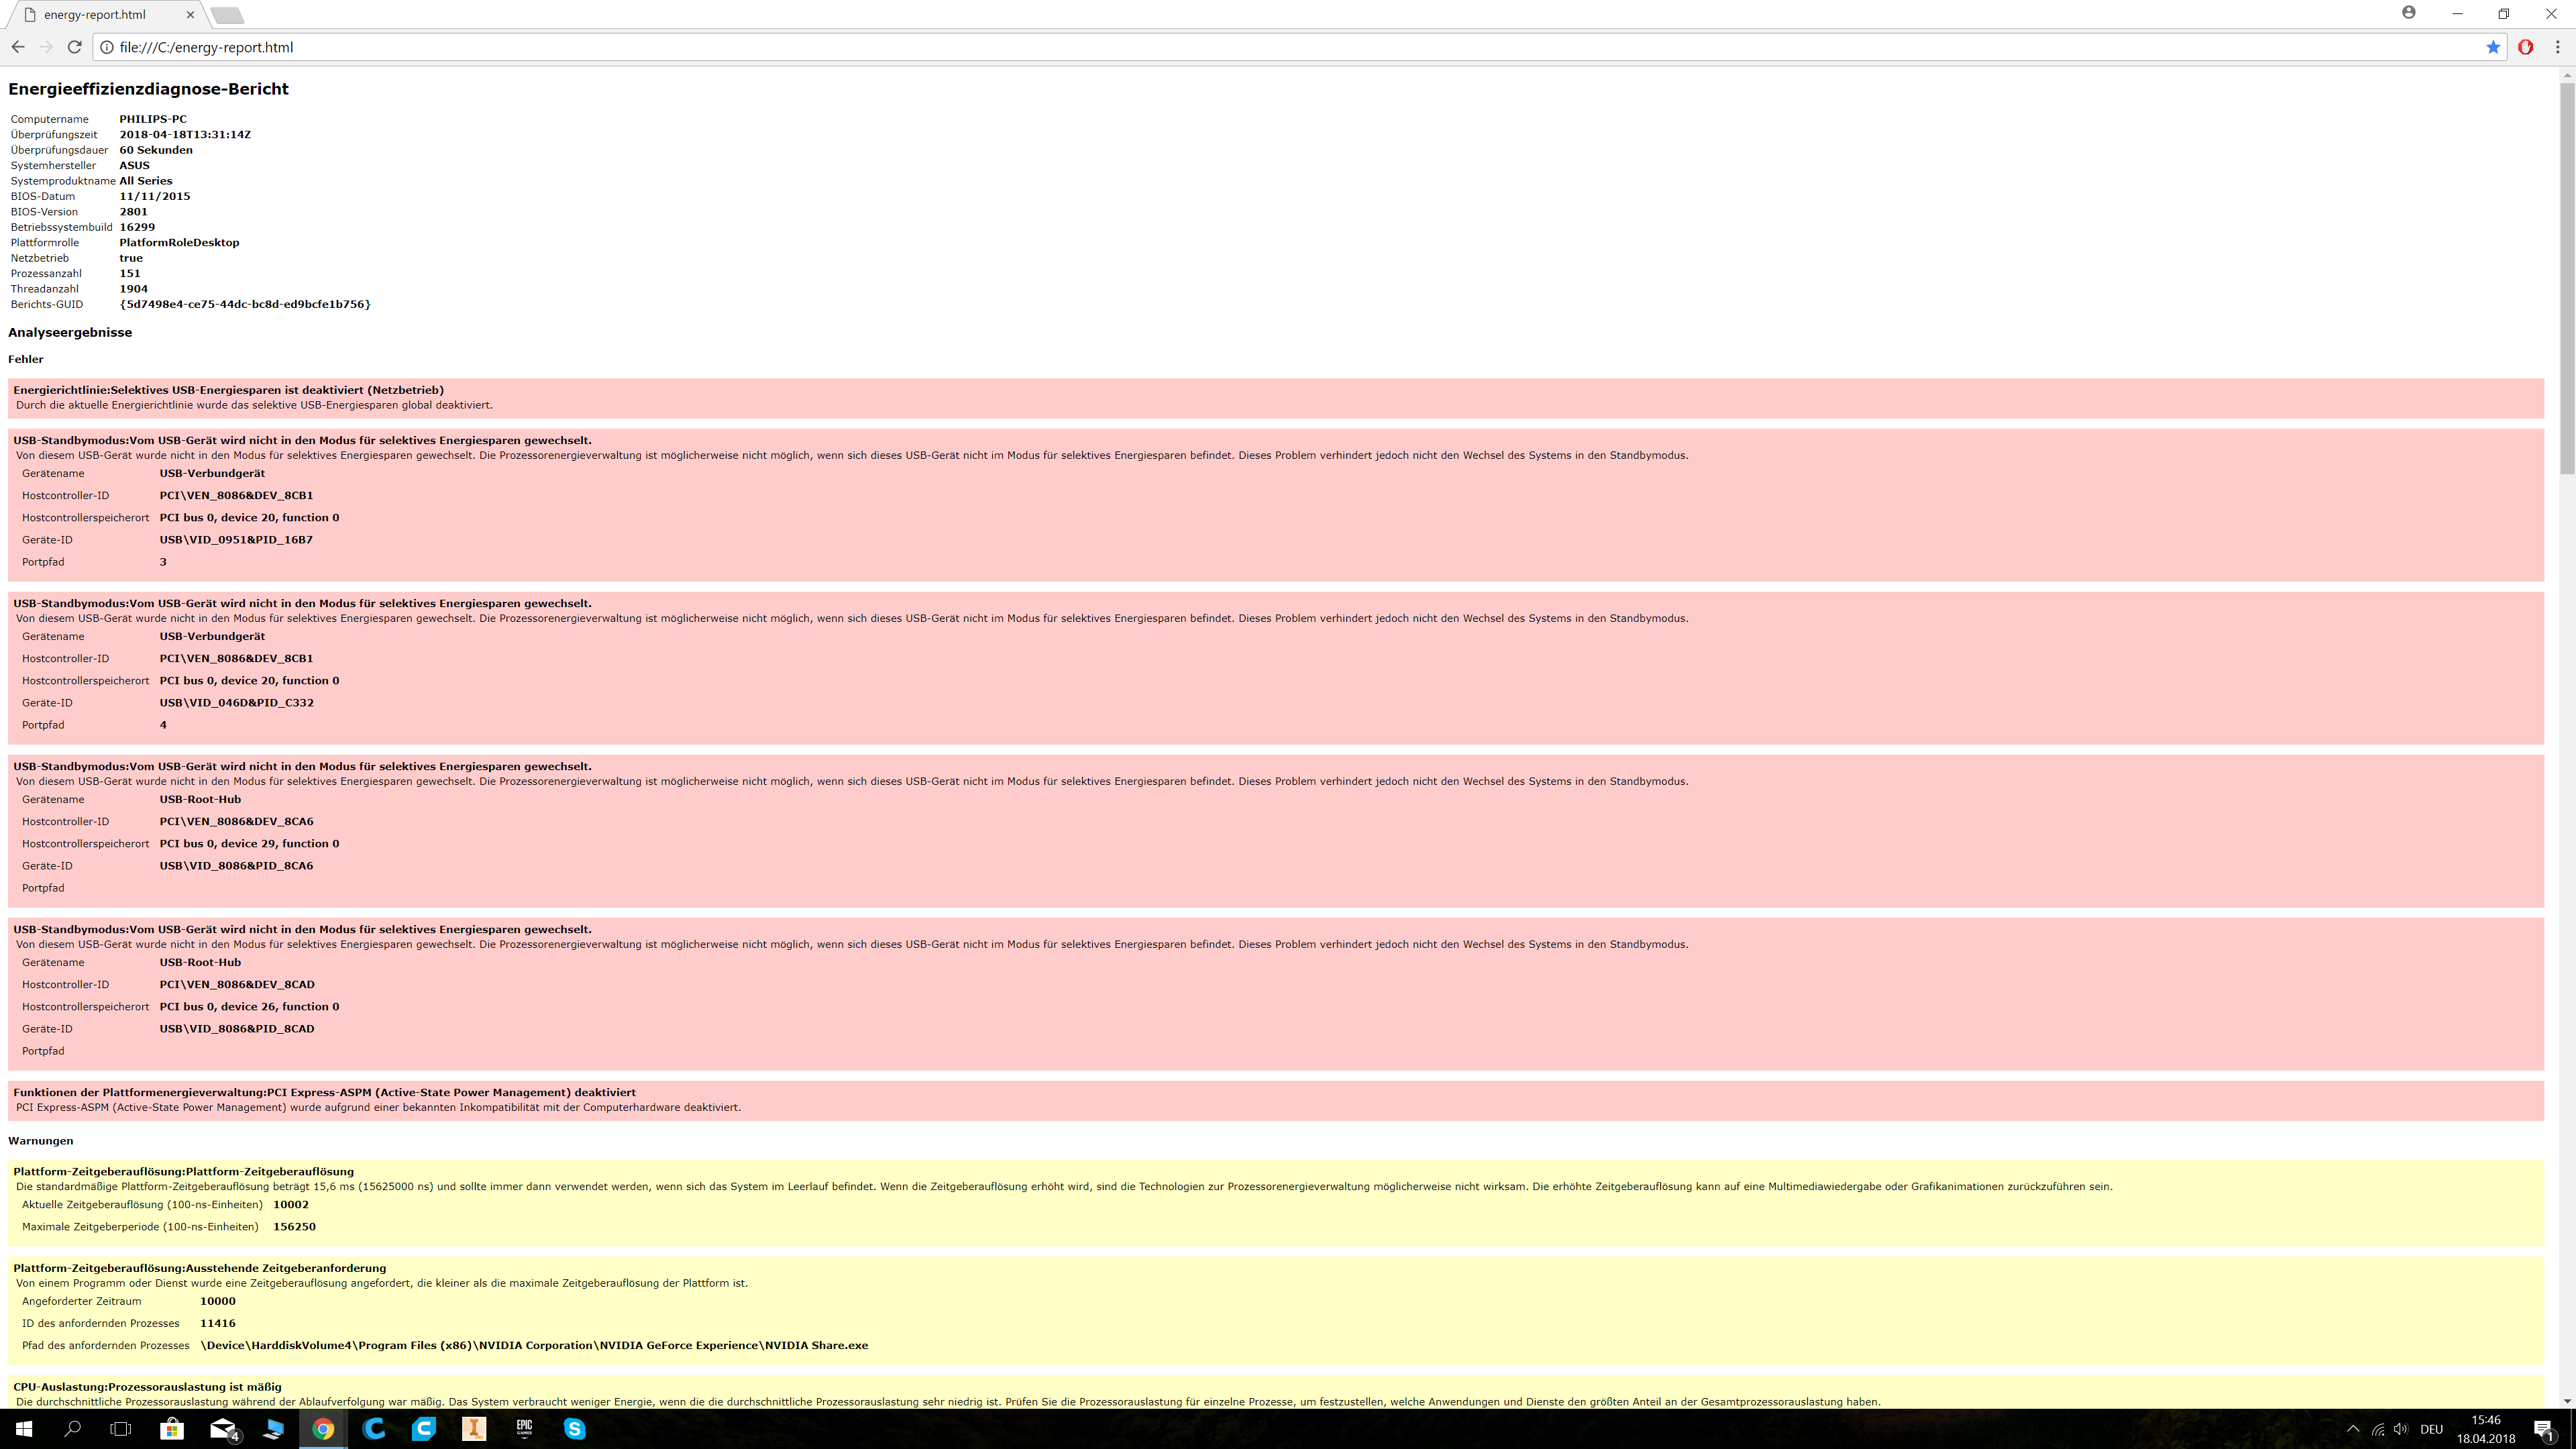2576x1449 pixels.
Task: Open Task View in the taskbar
Action: pyautogui.click(x=120, y=1429)
